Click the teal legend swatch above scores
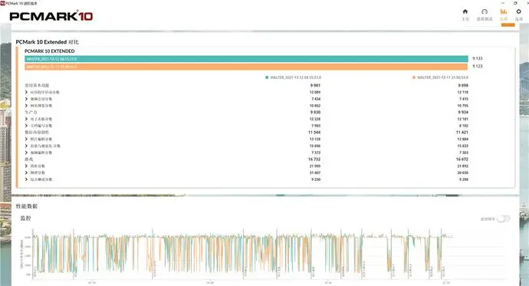The height and width of the screenshot is (286, 529). pos(267,77)
